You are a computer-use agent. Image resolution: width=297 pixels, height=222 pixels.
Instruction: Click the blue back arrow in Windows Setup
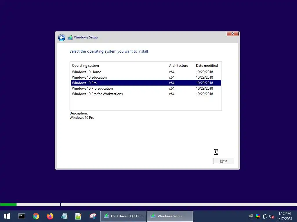pos(61,38)
